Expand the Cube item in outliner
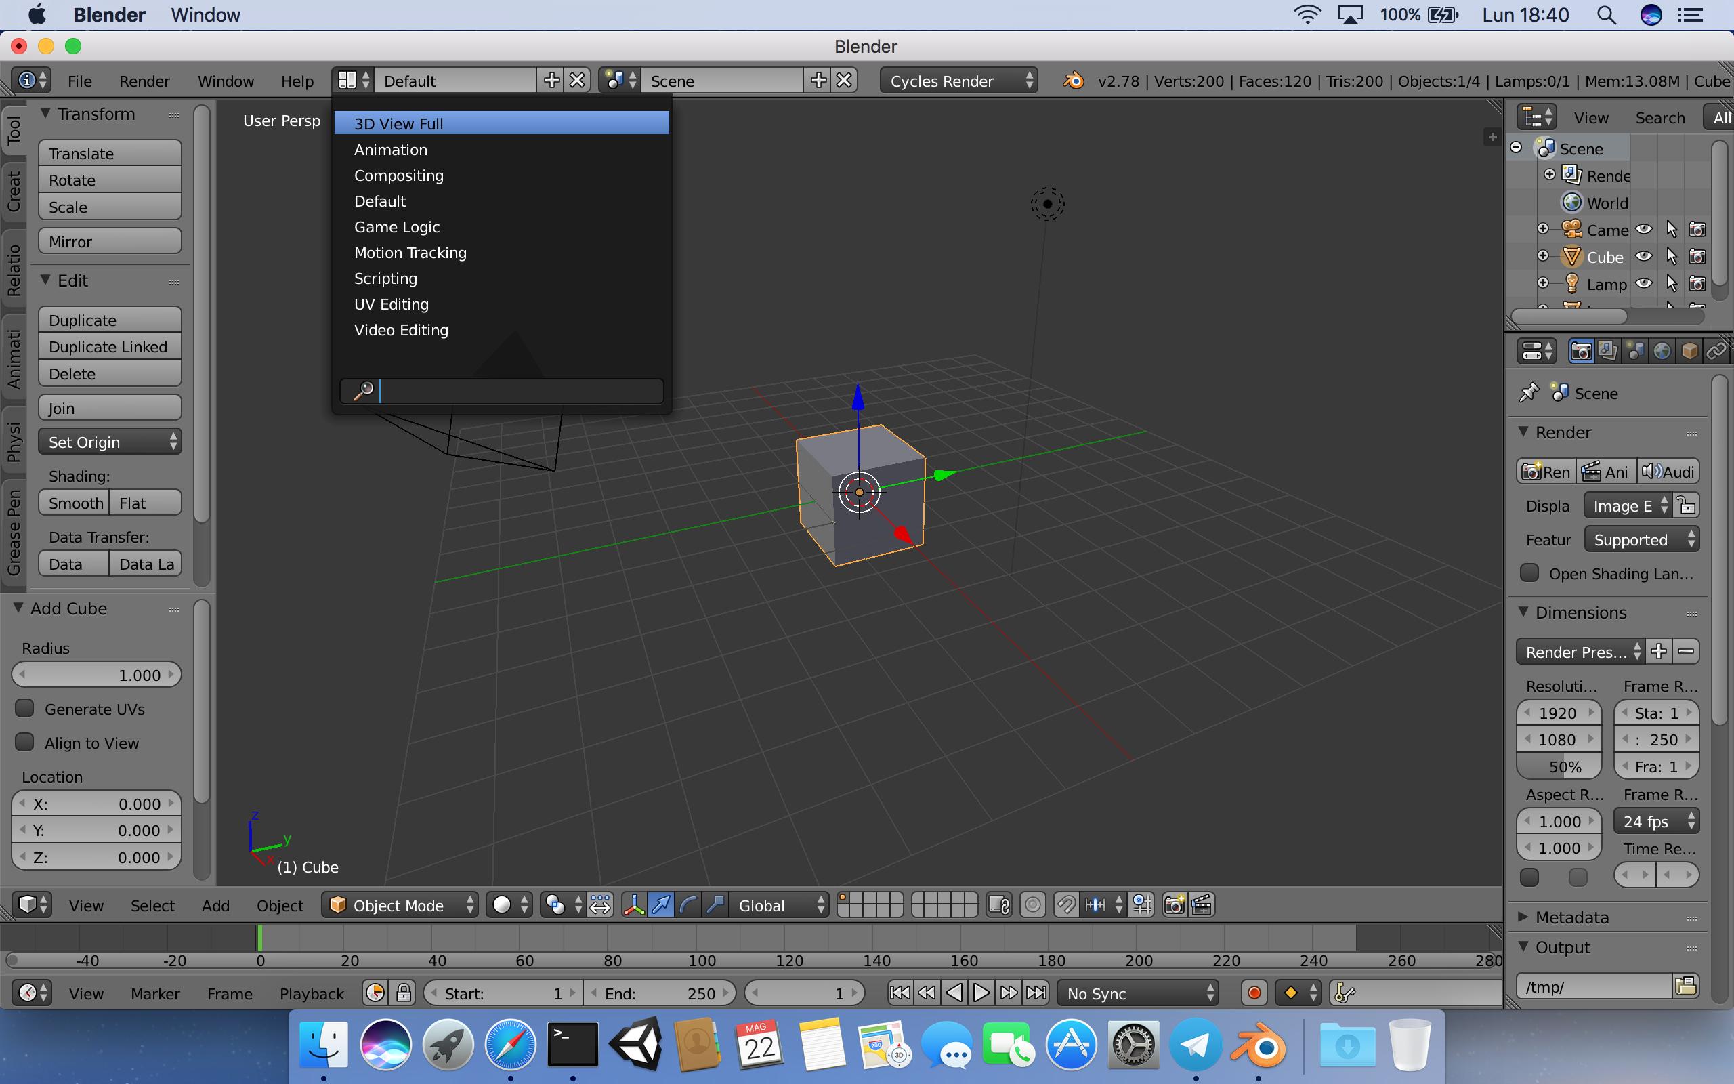Viewport: 1734px width, 1084px height. (1543, 256)
